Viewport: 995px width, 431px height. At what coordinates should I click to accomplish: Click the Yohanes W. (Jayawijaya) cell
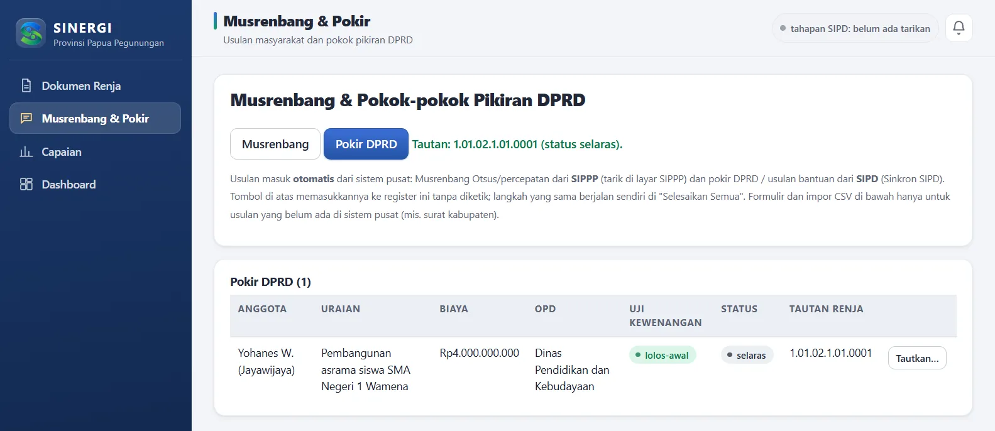point(267,361)
